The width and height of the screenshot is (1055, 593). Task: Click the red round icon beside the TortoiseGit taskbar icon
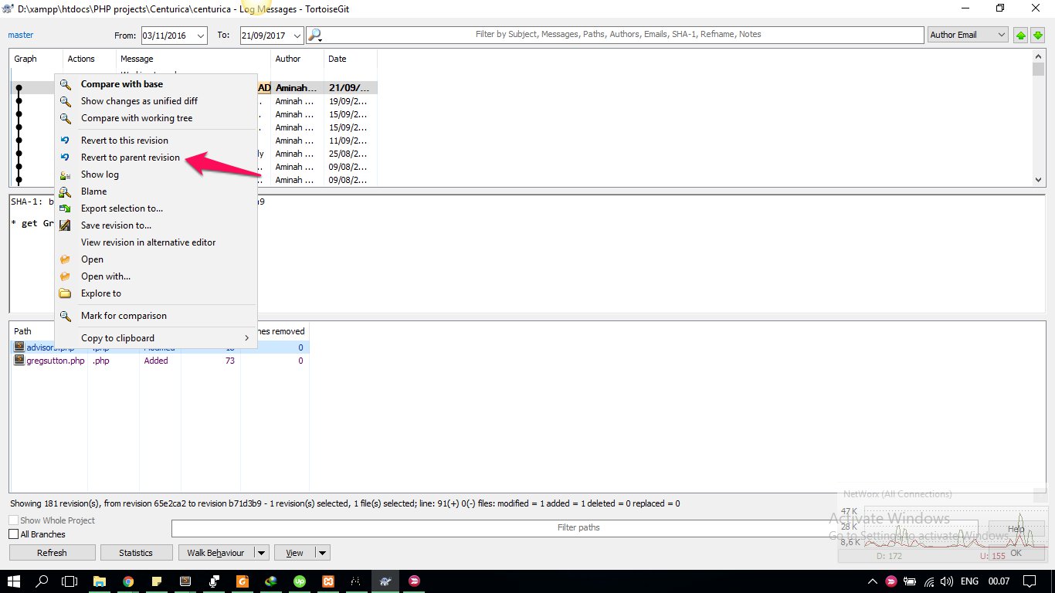click(414, 581)
